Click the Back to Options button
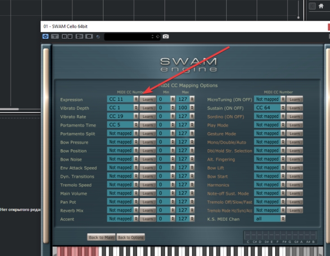The height and width of the screenshot is (256, 330). [130, 237]
